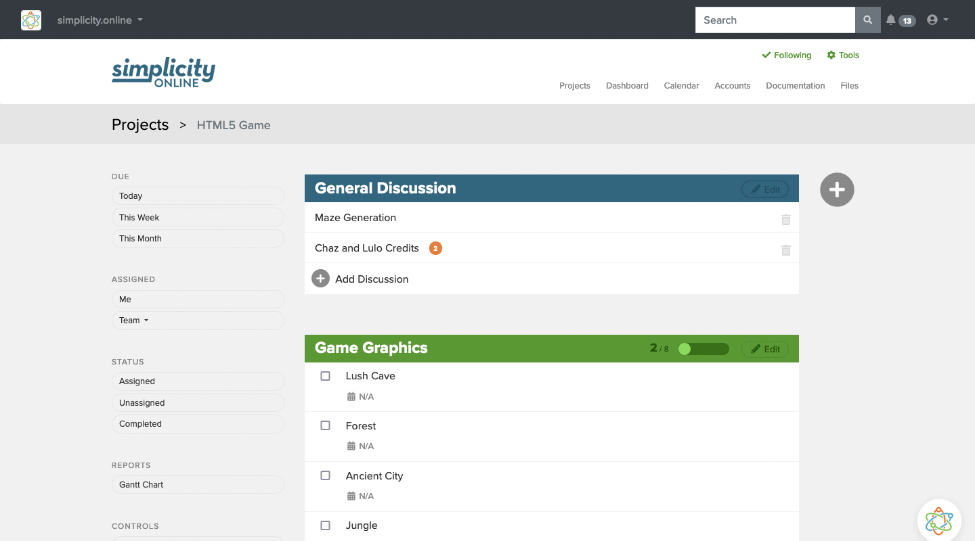Click the Forest calendar date icon
975x541 pixels.
pyautogui.click(x=351, y=446)
